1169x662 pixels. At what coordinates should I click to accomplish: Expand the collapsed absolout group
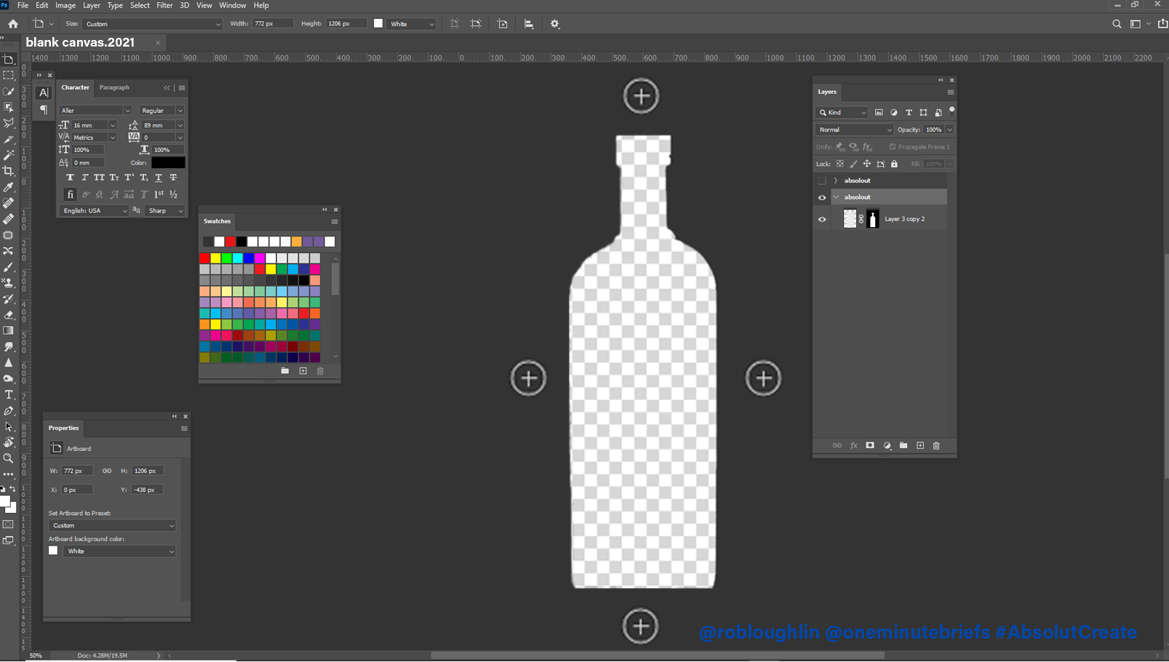tap(836, 180)
